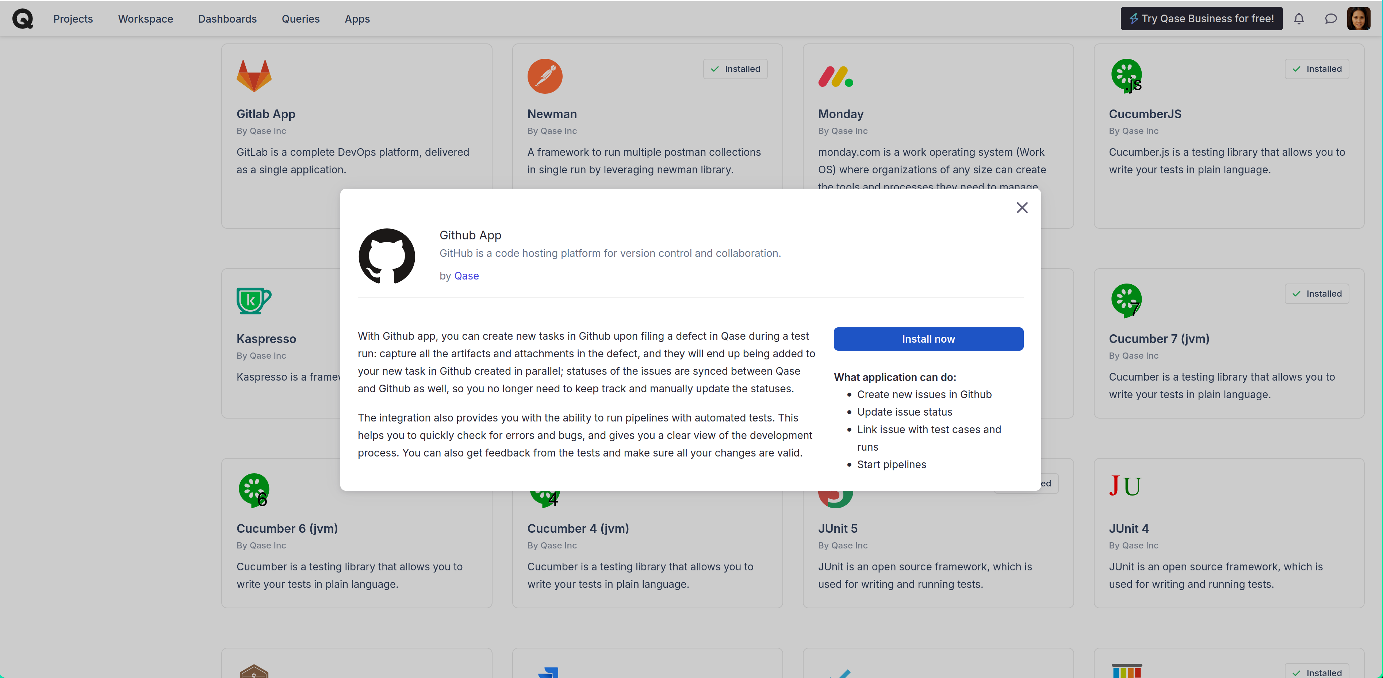
Task: Click the Gitlab App fox icon
Action: pyautogui.click(x=254, y=76)
